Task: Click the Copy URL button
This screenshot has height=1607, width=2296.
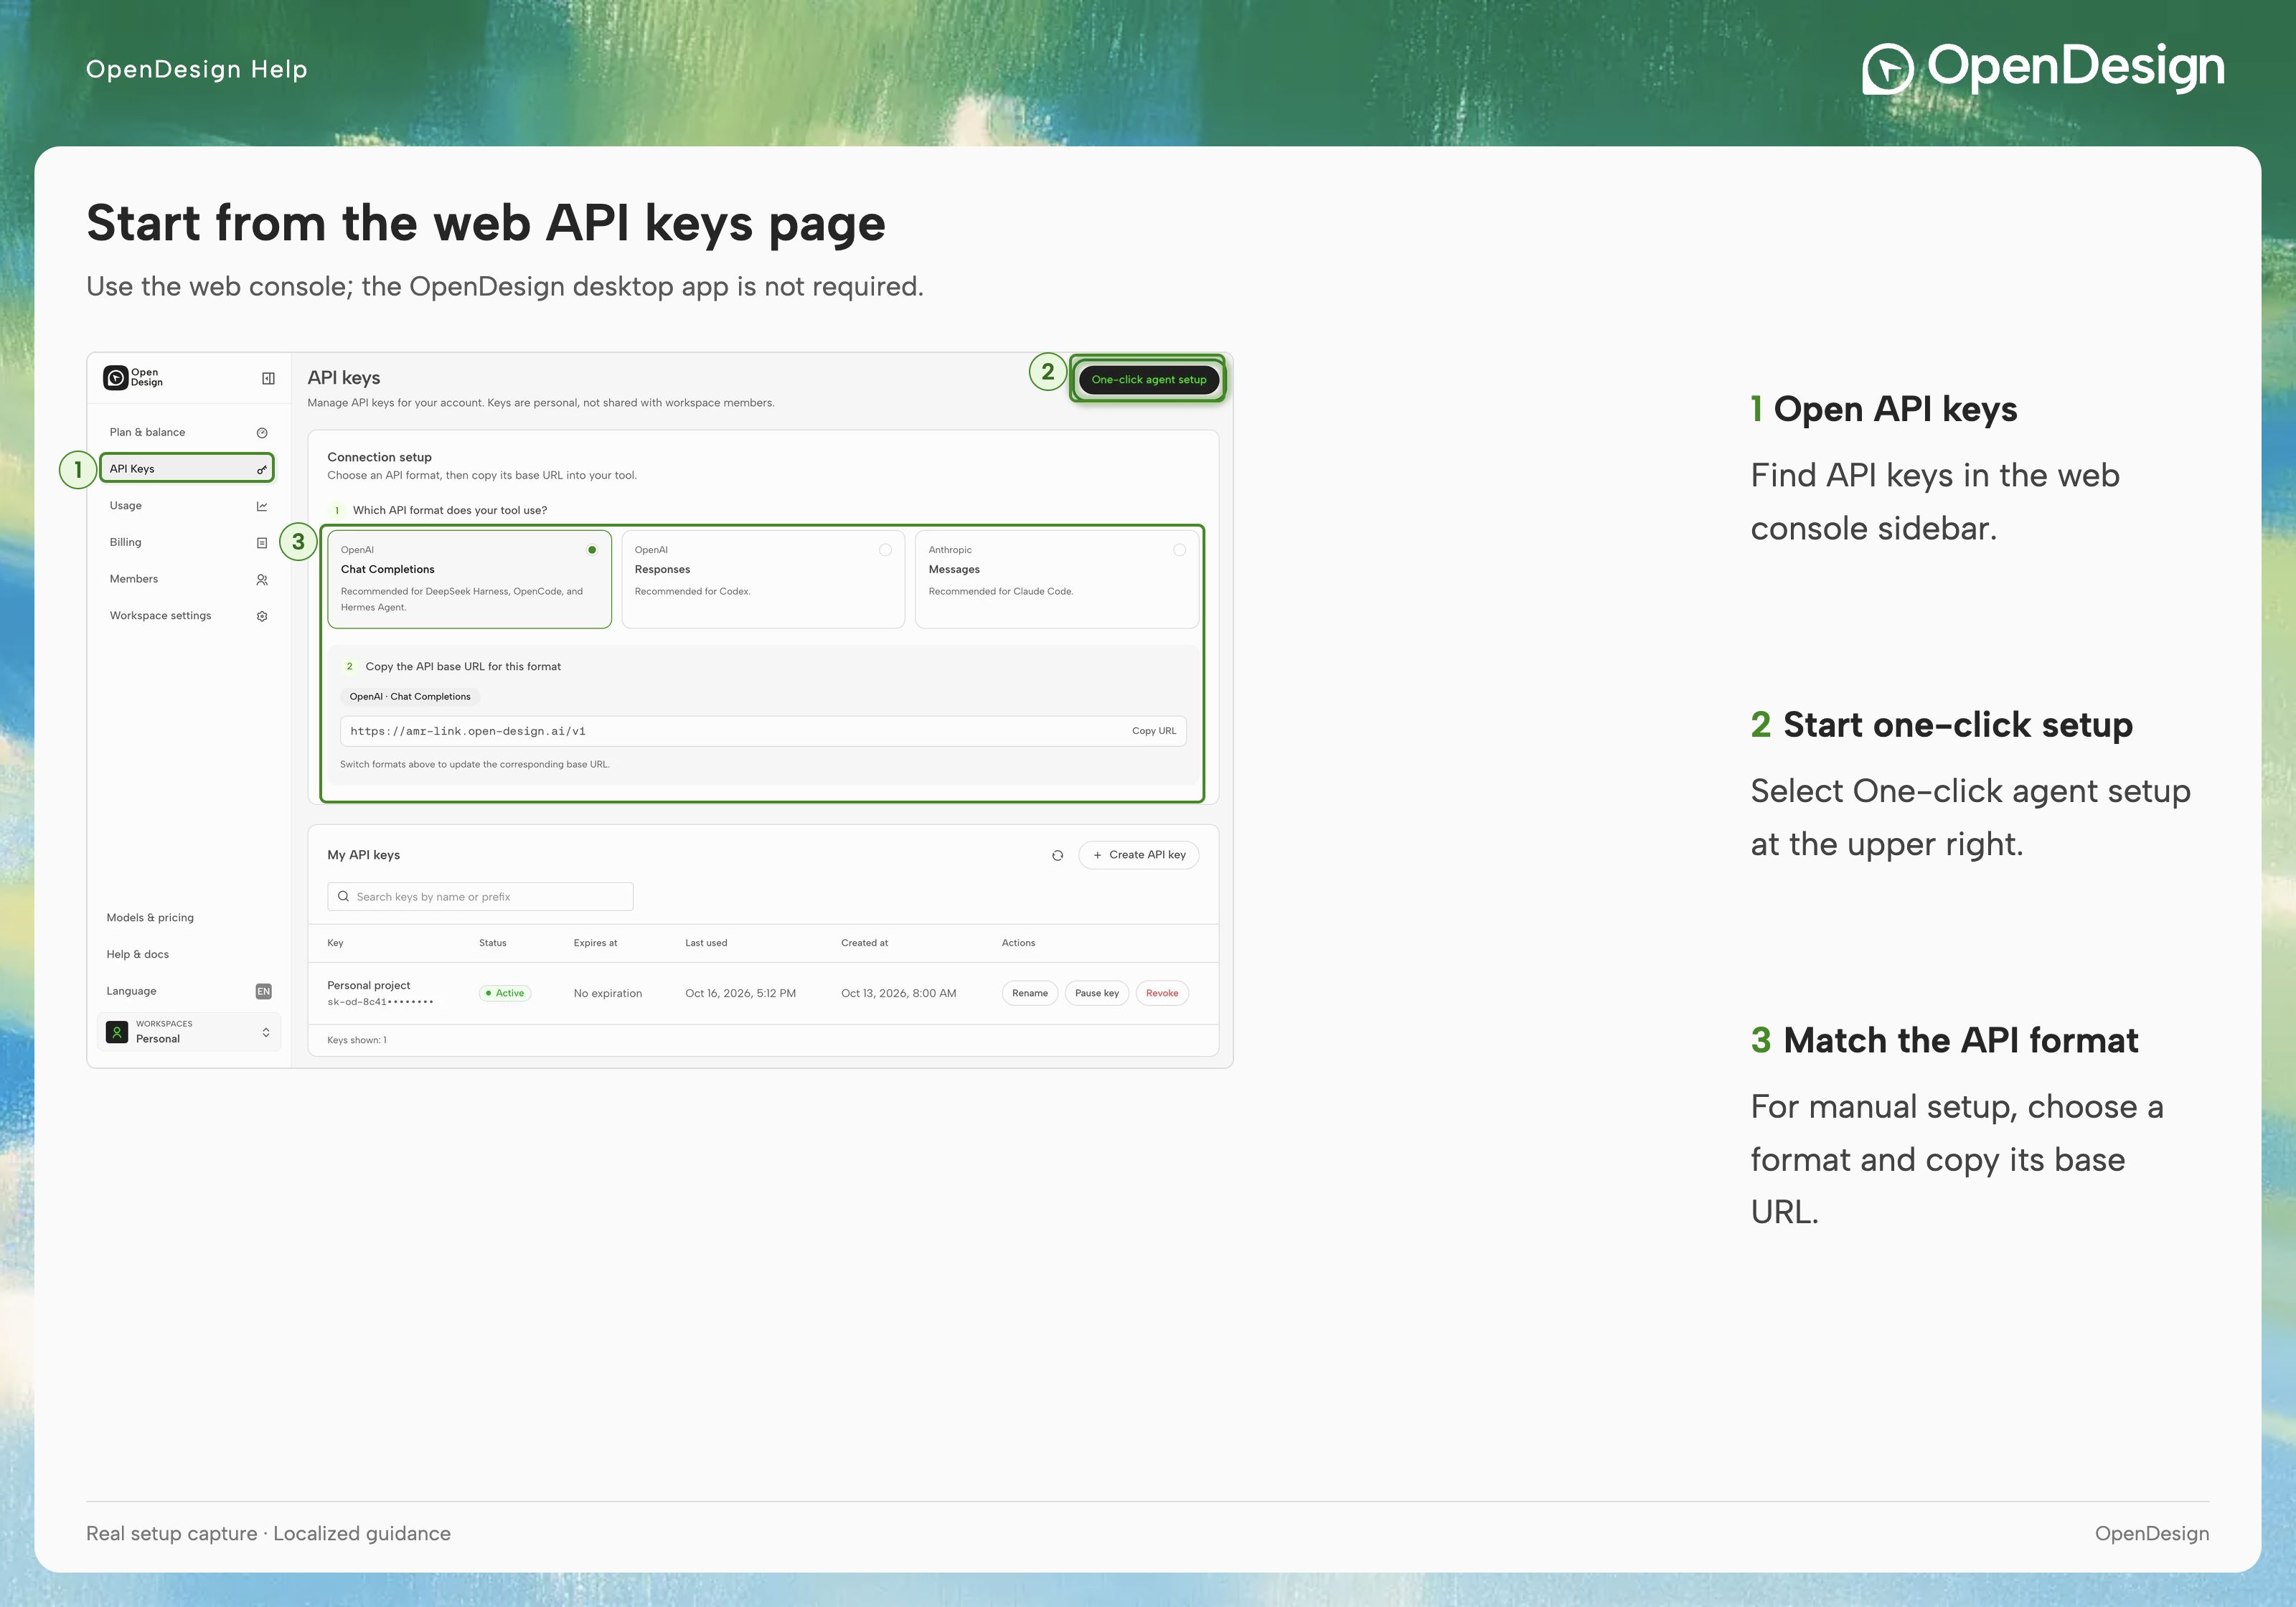Action: point(1154,731)
